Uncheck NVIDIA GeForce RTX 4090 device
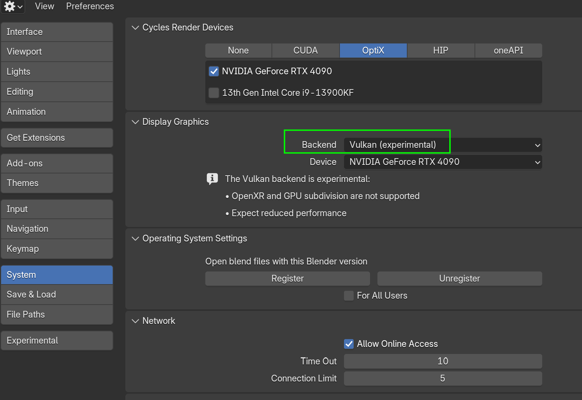 [214, 71]
